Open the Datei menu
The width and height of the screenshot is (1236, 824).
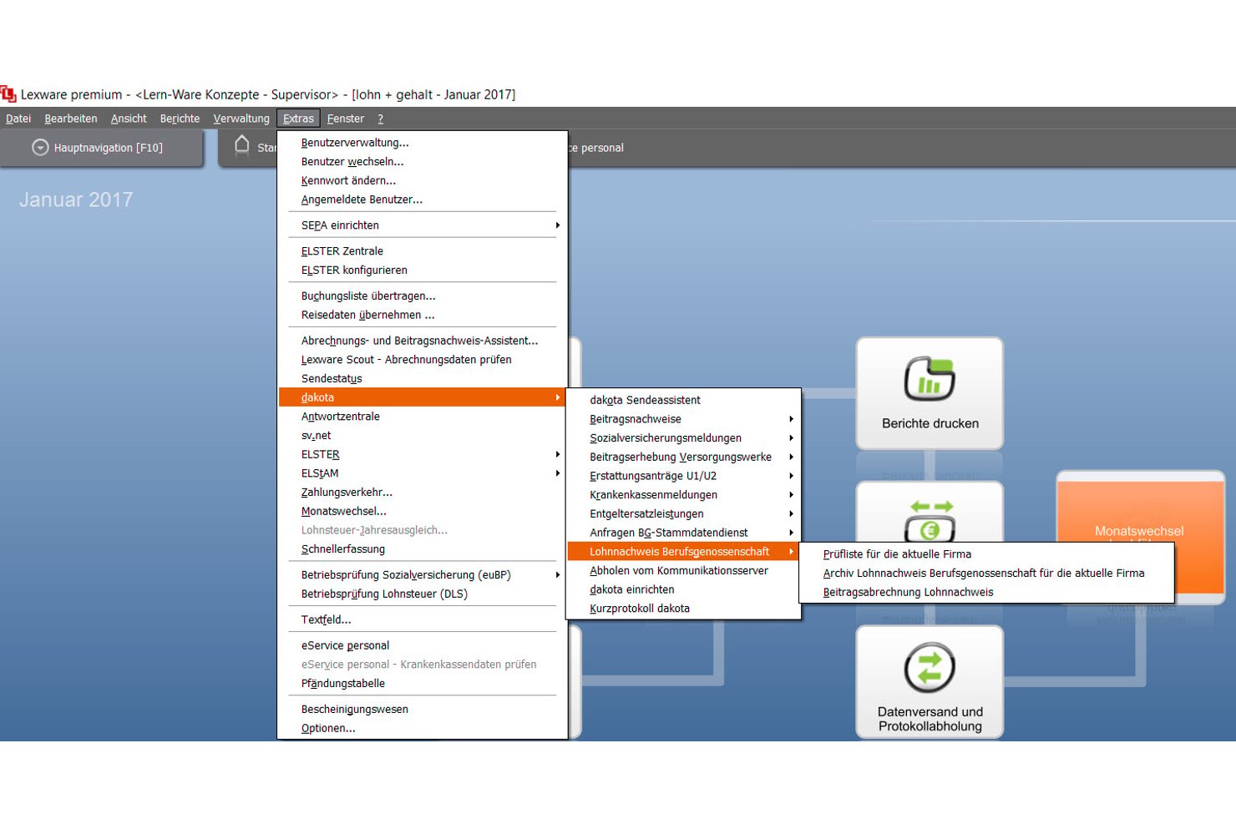pos(18,119)
